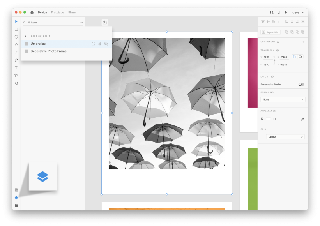Lock the Umbrellas layer

pyautogui.click(x=99, y=44)
